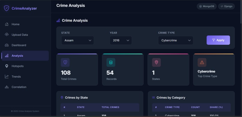242x117 pixels.
Task: Click the Crimes by Category panel title
Action: point(171,97)
